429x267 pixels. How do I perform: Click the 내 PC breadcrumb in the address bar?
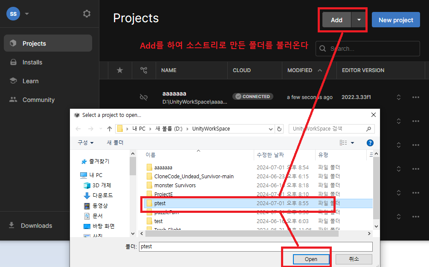pos(139,129)
